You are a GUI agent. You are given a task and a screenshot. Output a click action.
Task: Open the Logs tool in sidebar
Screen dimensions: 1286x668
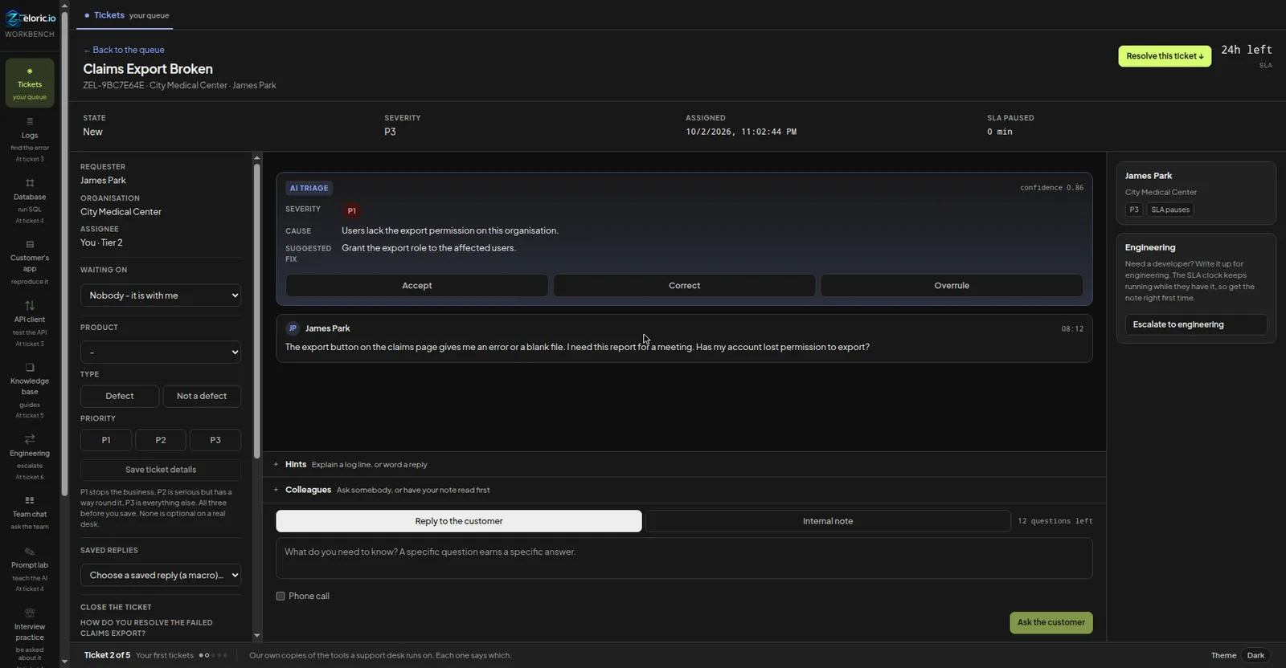(30, 140)
